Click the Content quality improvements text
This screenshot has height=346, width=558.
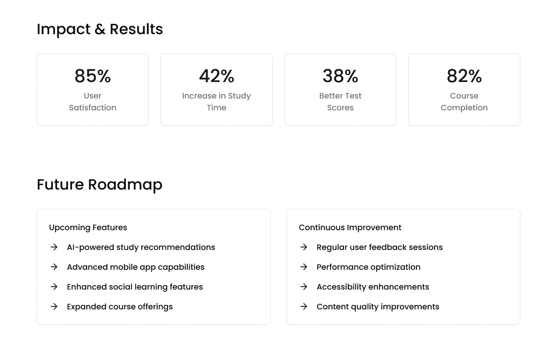coord(378,306)
